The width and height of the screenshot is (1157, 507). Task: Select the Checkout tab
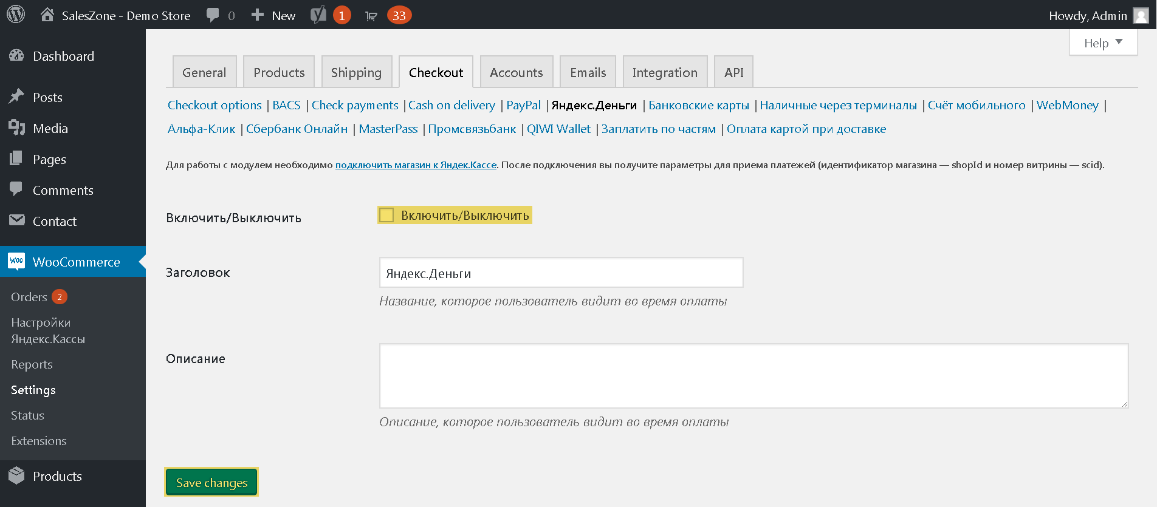[x=436, y=72]
